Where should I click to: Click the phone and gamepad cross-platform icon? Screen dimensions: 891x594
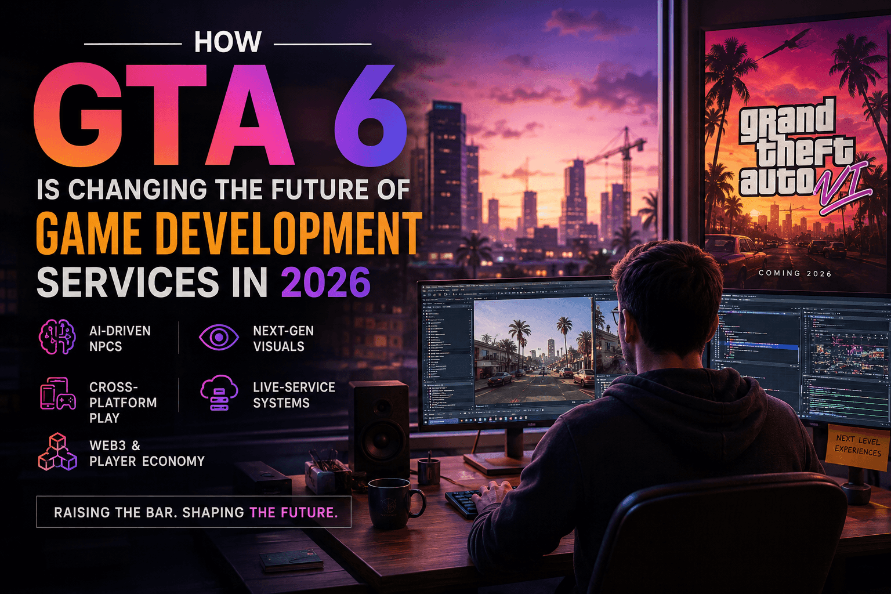pos(57,394)
